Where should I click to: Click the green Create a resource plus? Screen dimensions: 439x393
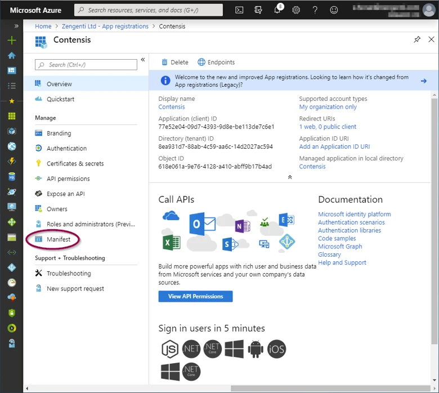12,41
